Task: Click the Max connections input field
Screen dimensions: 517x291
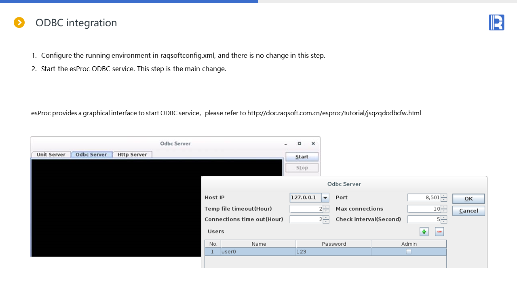Action: click(424, 209)
